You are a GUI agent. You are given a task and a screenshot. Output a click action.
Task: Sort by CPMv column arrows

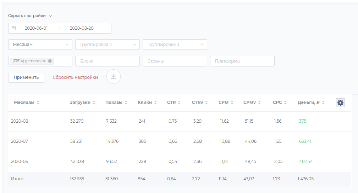(259, 103)
